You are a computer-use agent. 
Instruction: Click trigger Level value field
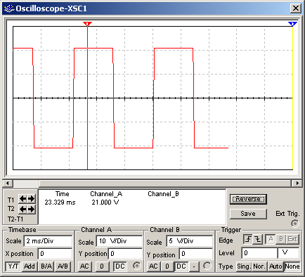point(259,253)
